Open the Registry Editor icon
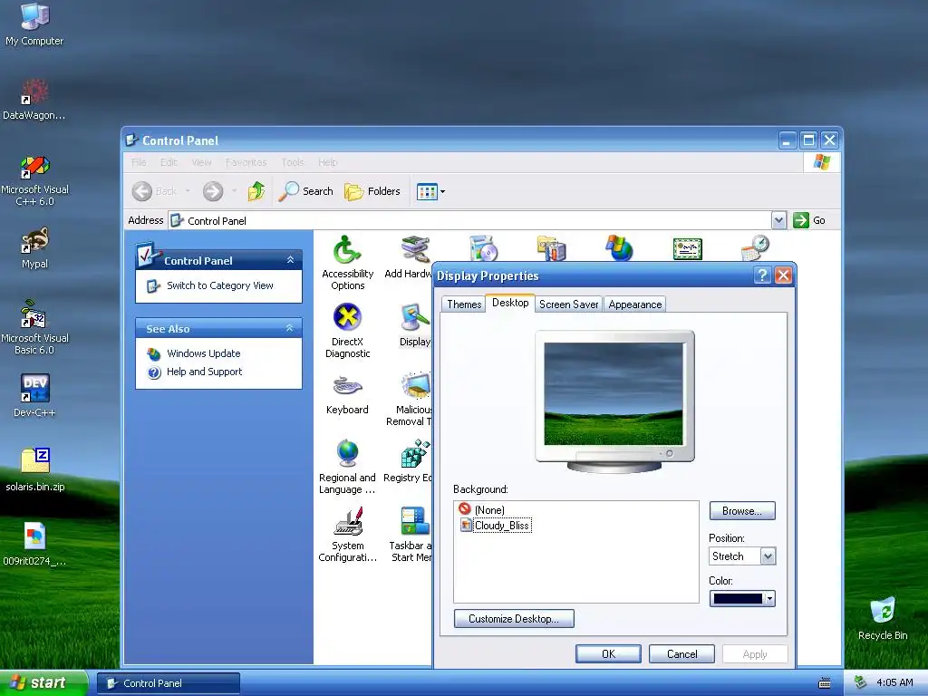Screen dimensions: 928x696 409,461
